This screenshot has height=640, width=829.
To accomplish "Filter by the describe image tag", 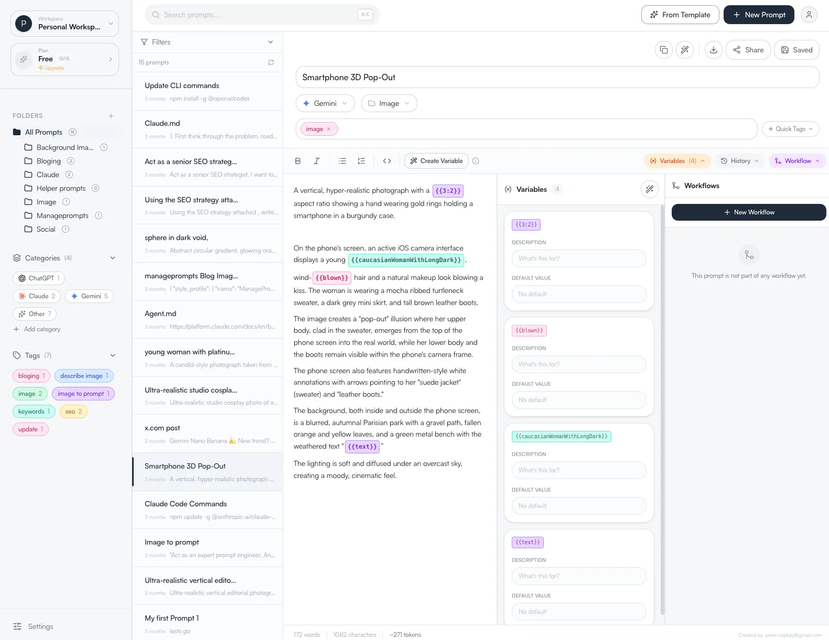I will (84, 376).
